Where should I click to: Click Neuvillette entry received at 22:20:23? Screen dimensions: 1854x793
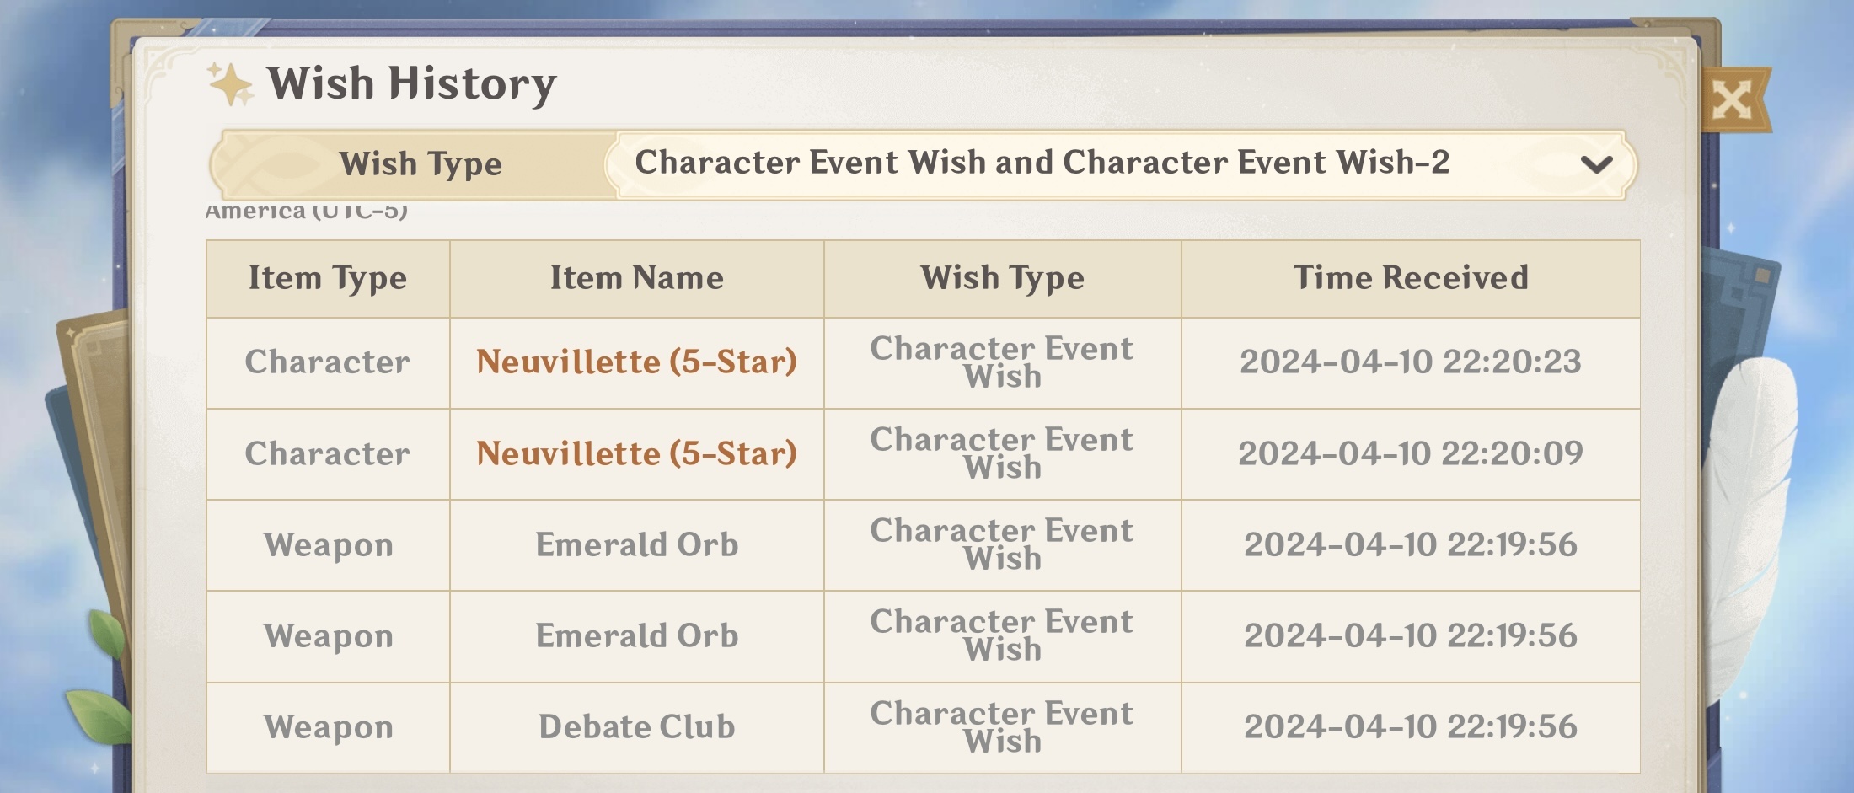pos(636,362)
